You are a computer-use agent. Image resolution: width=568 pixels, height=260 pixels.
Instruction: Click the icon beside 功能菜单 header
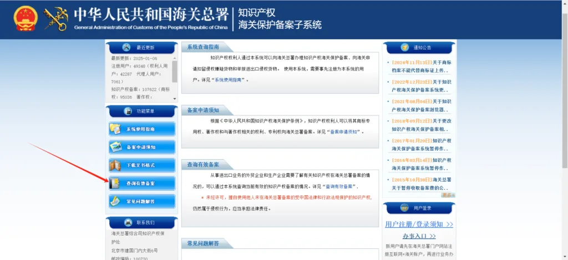(128, 111)
